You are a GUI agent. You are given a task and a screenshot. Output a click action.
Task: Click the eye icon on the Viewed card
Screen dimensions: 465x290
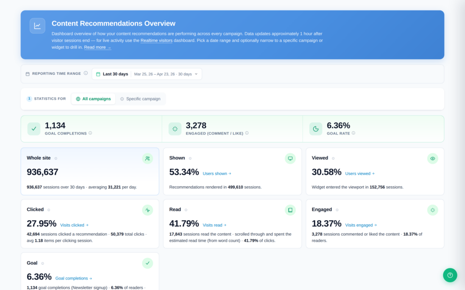click(433, 159)
